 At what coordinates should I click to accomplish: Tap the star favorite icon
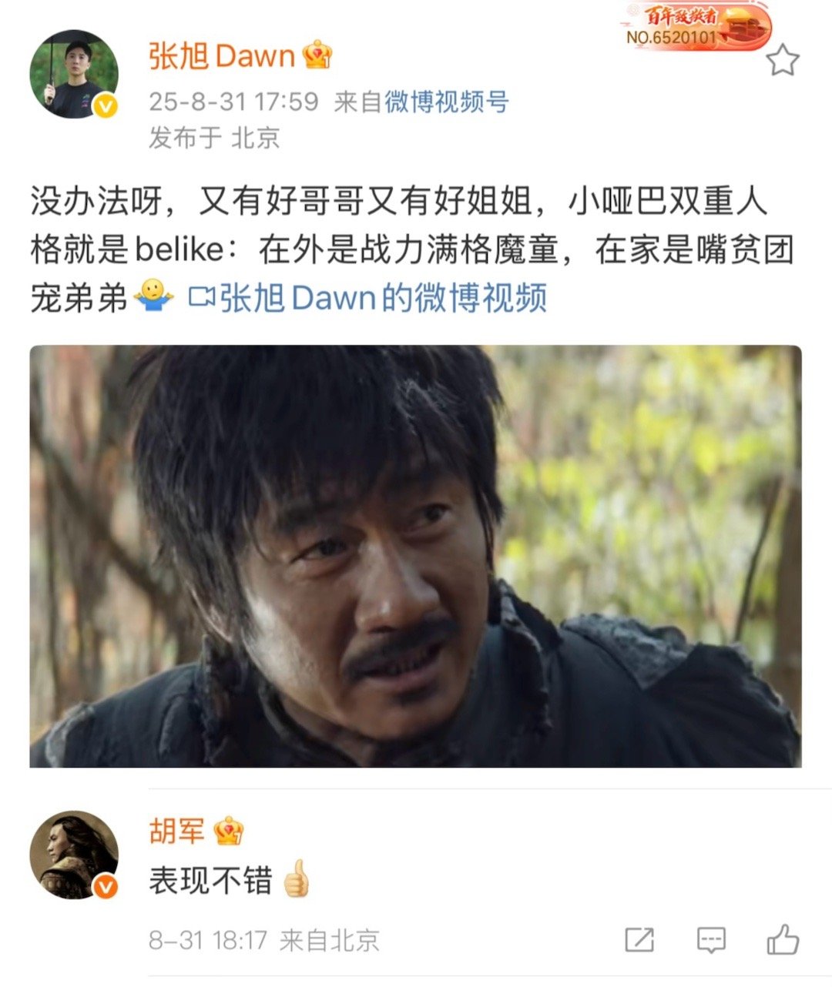coord(783,60)
